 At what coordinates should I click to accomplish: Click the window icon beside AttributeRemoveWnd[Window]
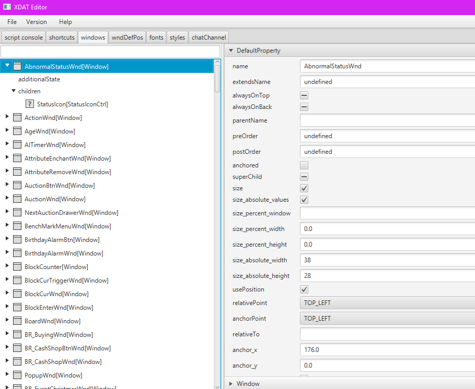pos(17,172)
